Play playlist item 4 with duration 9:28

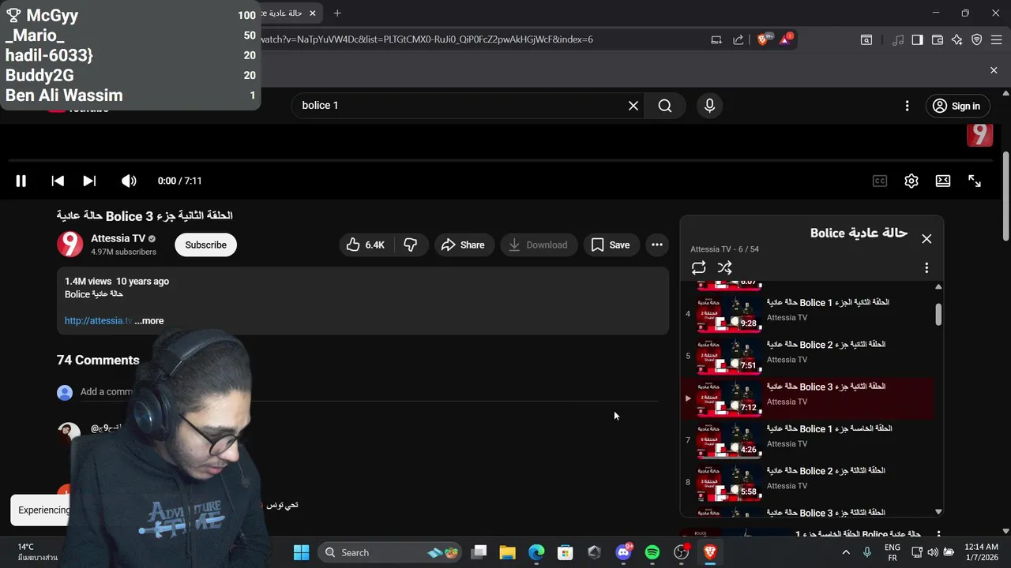tap(807, 313)
